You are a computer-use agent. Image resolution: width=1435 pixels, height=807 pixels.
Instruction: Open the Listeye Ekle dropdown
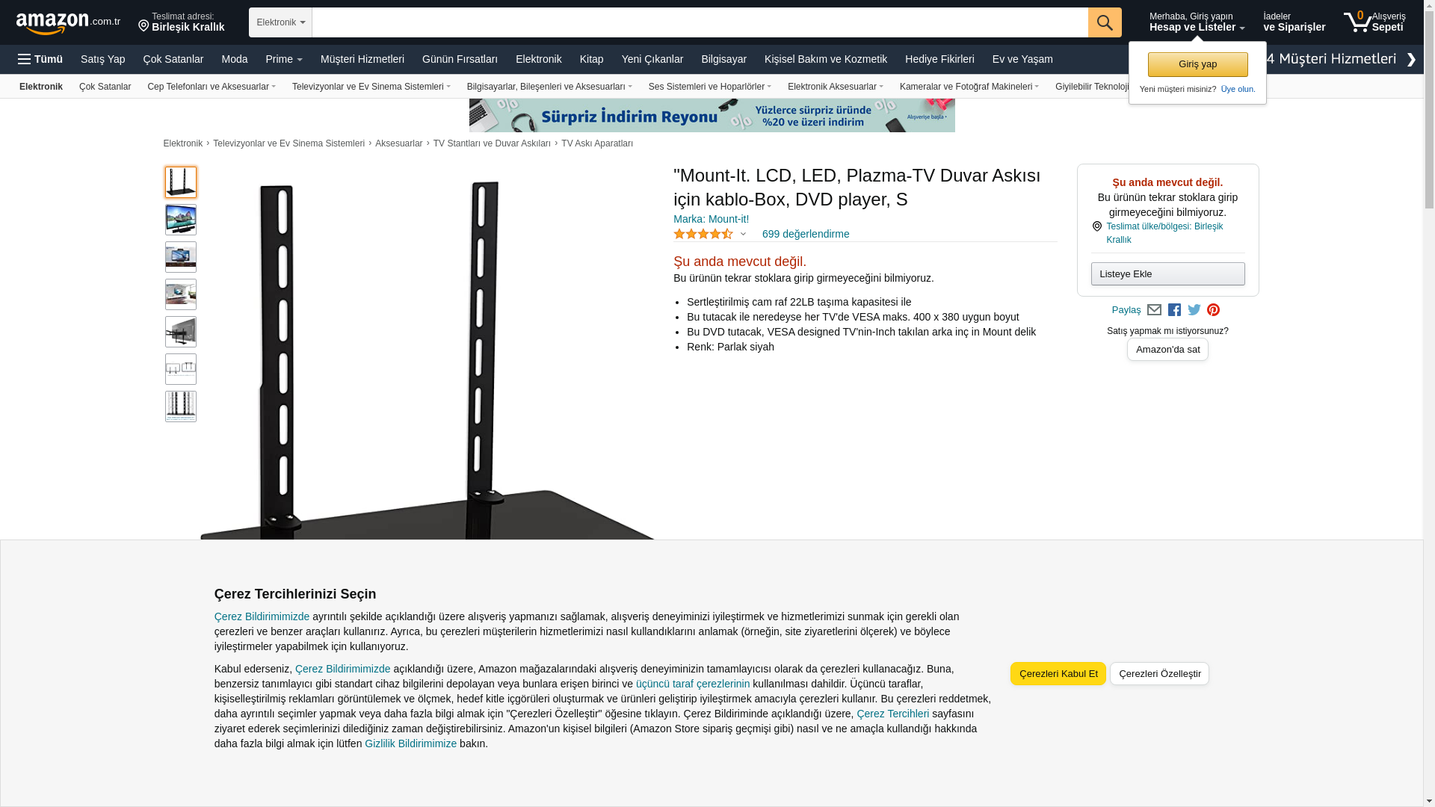pos(1167,273)
